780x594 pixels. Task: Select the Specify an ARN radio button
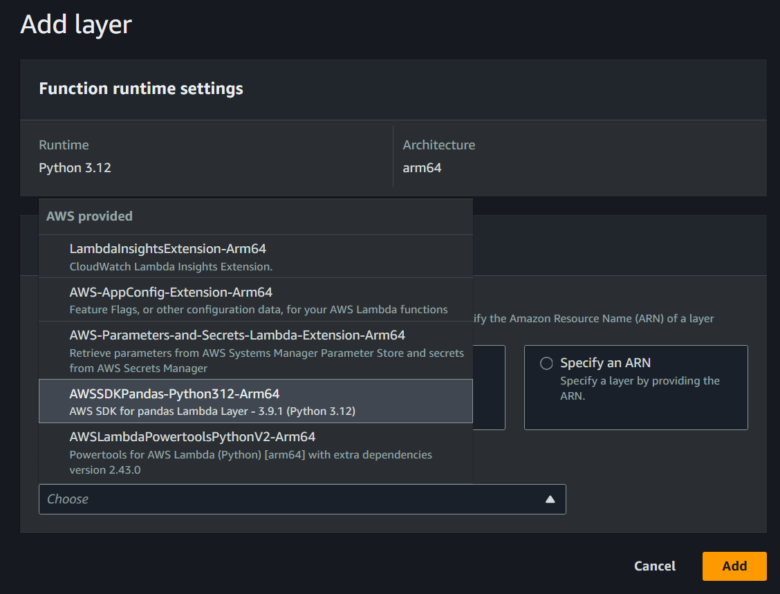[546, 363]
